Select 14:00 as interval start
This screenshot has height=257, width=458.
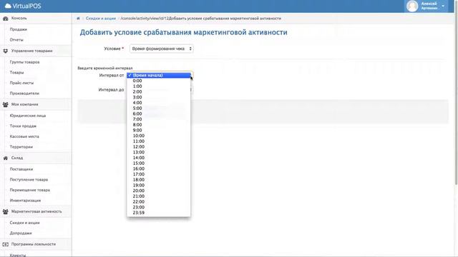159,158
